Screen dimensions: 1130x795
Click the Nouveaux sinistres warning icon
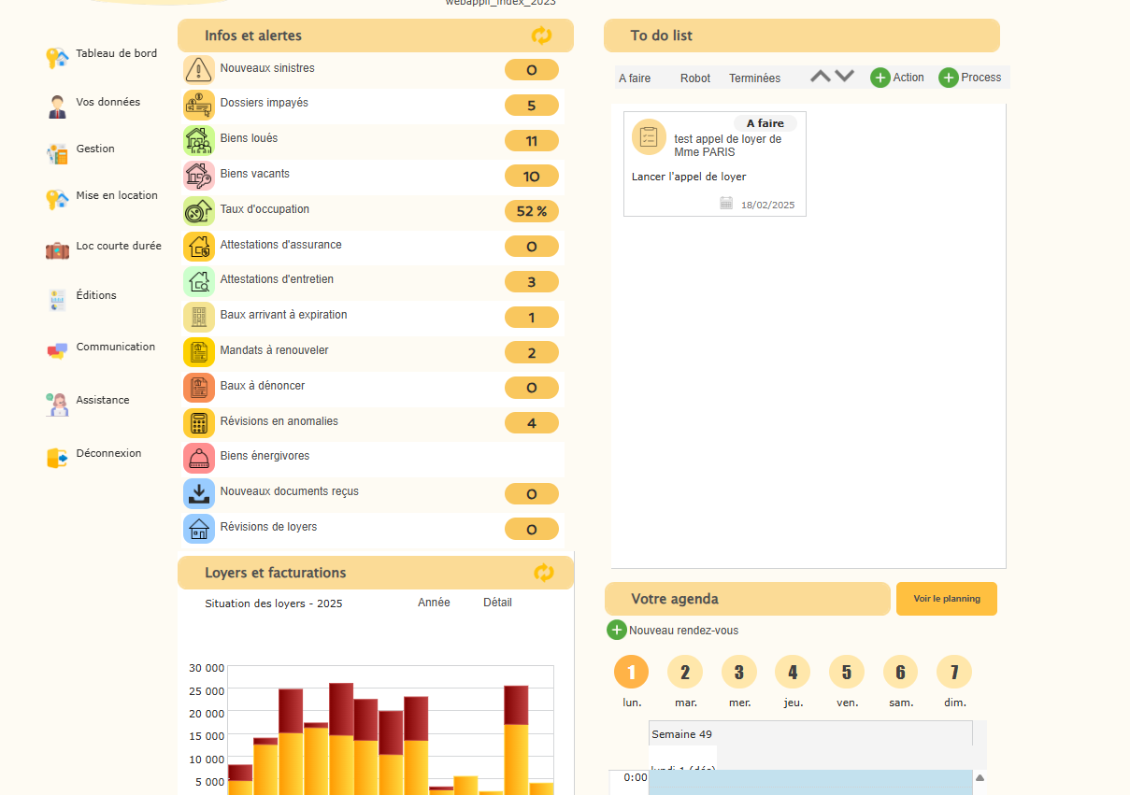(x=199, y=69)
